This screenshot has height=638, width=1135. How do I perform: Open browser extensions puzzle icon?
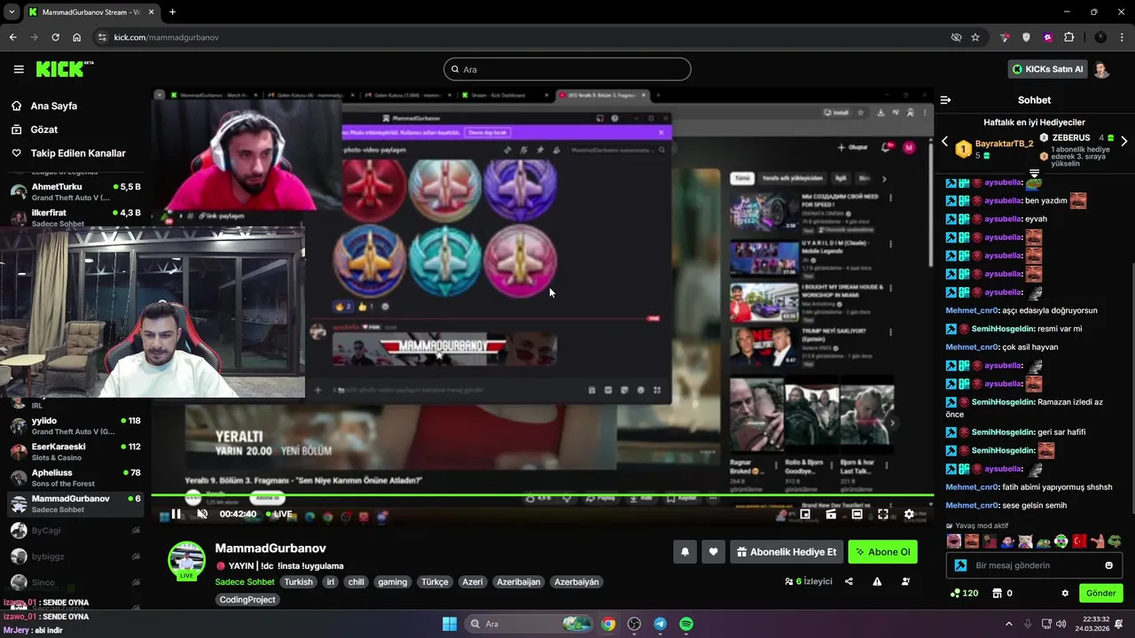click(1068, 37)
